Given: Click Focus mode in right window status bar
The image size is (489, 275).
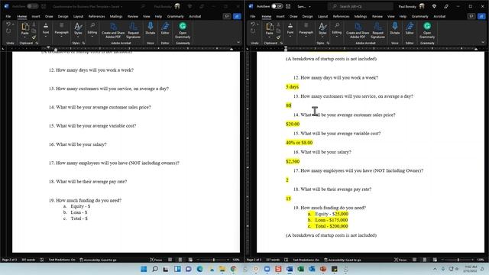Looking at the screenshot, I should tap(400, 260).
